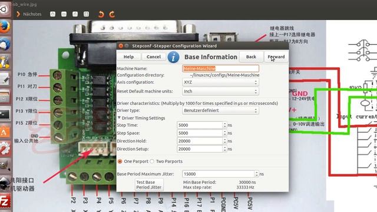Click the Max step rate 33333 Hz value
The image size is (377, 212).
(245, 187)
